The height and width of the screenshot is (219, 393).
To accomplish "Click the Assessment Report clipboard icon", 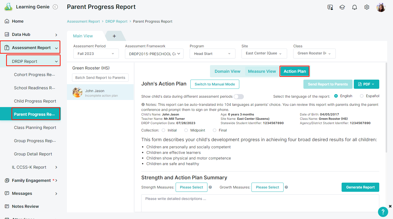I will pos(7,48).
